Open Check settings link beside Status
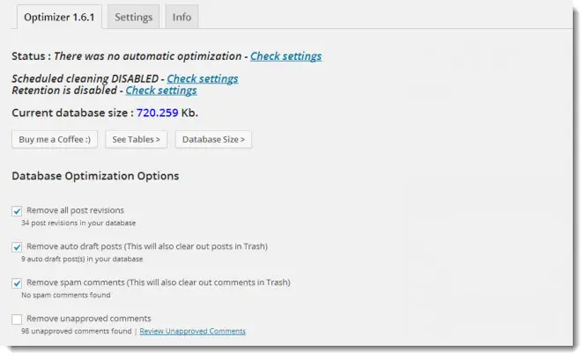The width and height of the screenshot is (586, 359). 286,56
